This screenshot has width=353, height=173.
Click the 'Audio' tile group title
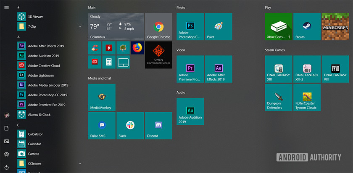tap(181, 92)
